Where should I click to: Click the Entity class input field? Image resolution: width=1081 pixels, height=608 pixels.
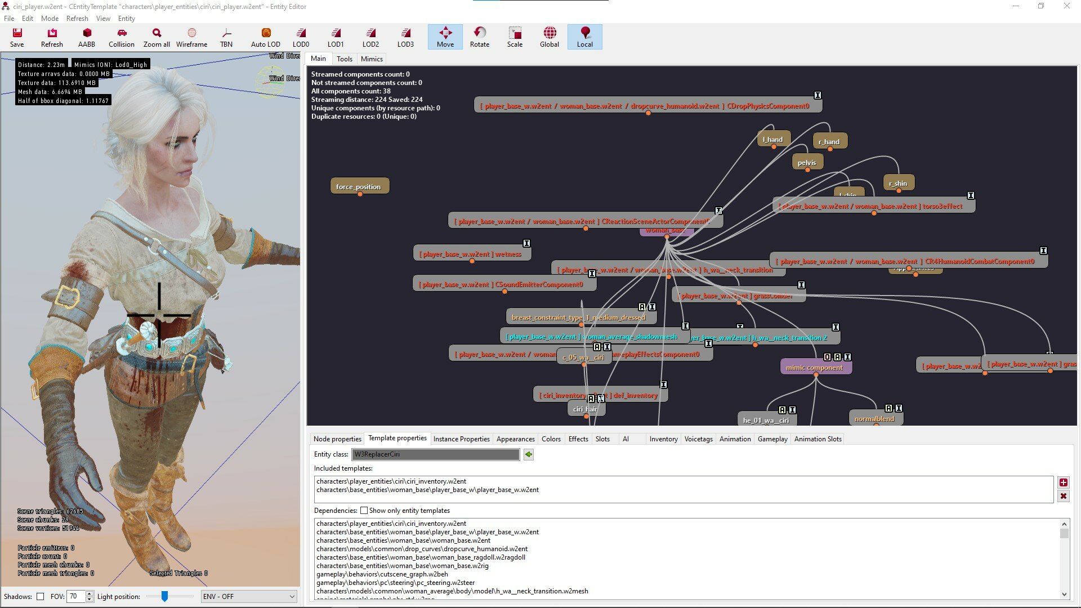435,454
